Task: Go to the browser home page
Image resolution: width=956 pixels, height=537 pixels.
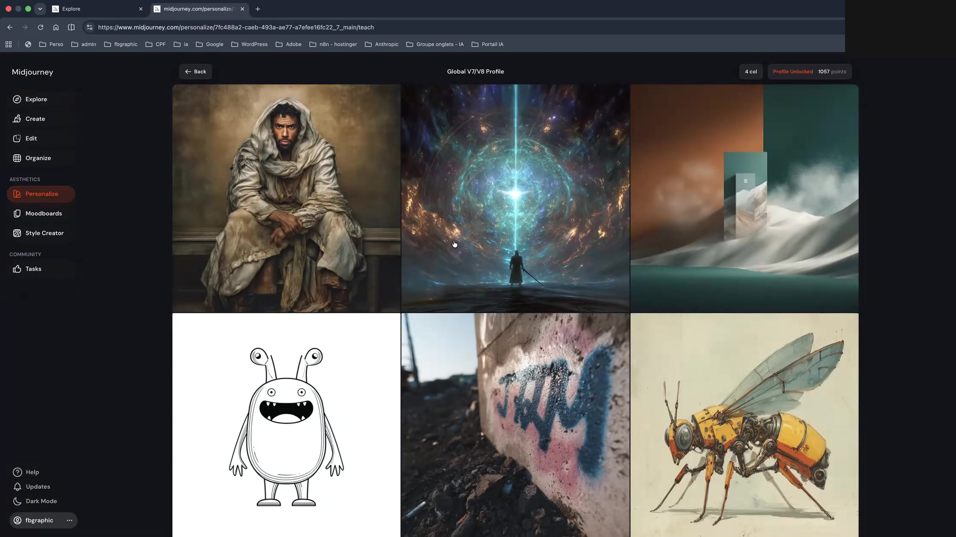Action: pyautogui.click(x=56, y=27)
